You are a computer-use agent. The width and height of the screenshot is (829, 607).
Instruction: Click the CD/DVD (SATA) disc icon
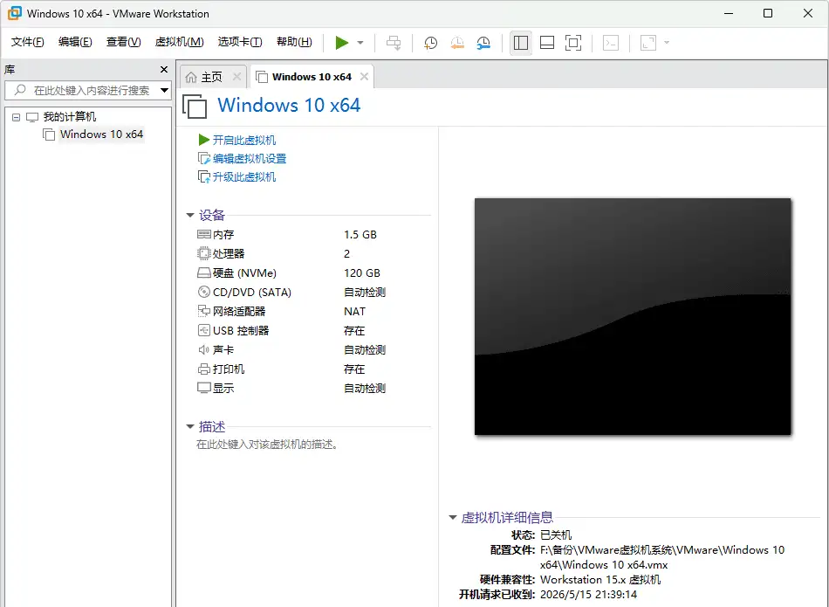[203, 292]
